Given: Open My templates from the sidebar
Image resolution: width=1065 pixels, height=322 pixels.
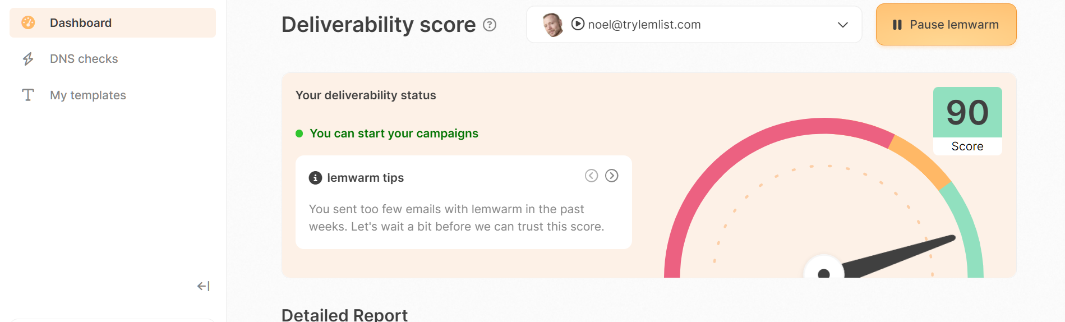Looking at the screenshot, I should point(87,95).
